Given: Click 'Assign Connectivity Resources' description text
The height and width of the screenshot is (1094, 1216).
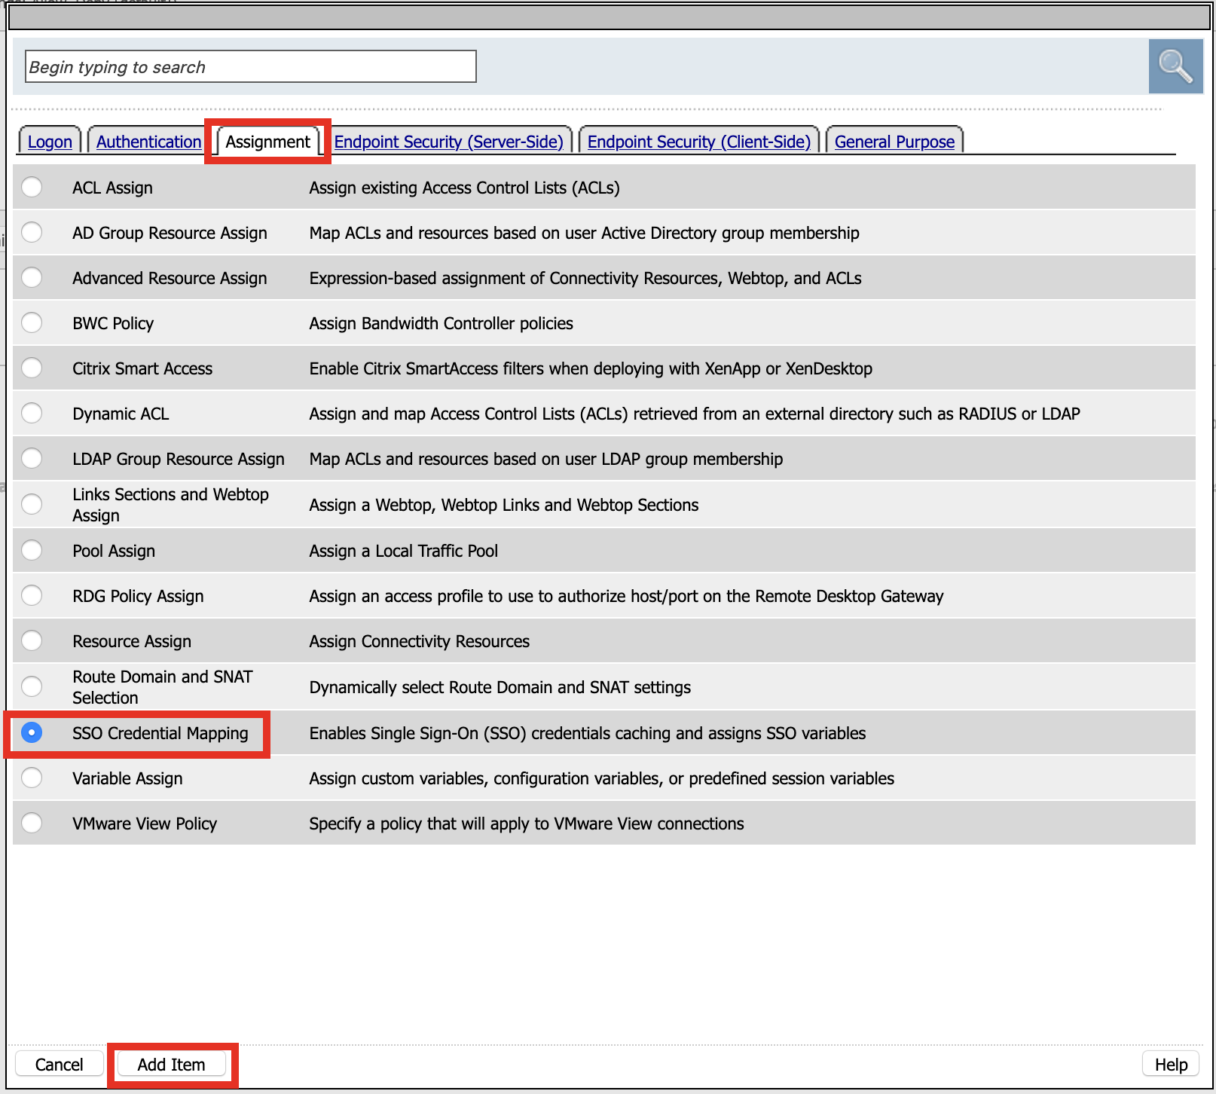Looking at the screenshot, I should click(x=420, y=641).
